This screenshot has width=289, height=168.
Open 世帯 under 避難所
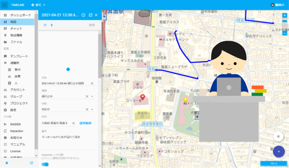click(x=17, y=76)
